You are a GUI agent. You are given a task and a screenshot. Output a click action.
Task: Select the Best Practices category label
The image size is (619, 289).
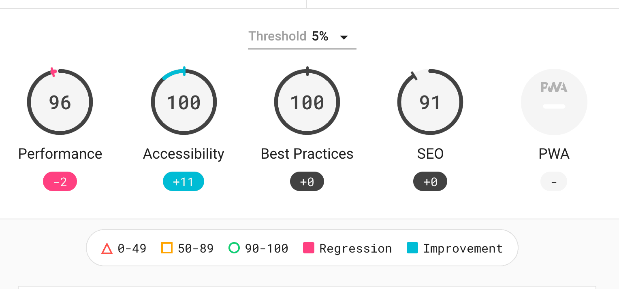[x=307, y=154]
